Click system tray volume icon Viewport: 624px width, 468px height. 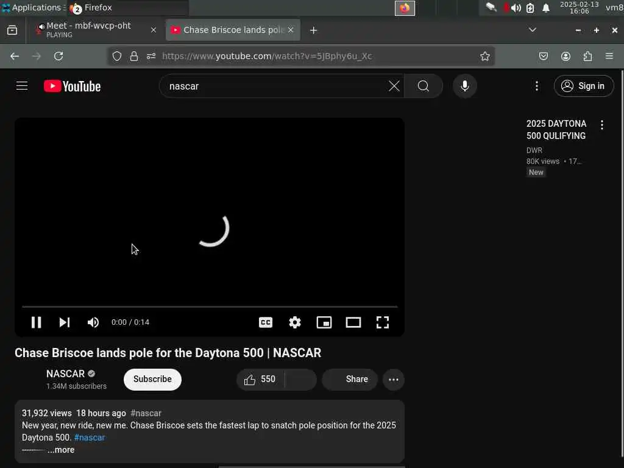[516, 8]
